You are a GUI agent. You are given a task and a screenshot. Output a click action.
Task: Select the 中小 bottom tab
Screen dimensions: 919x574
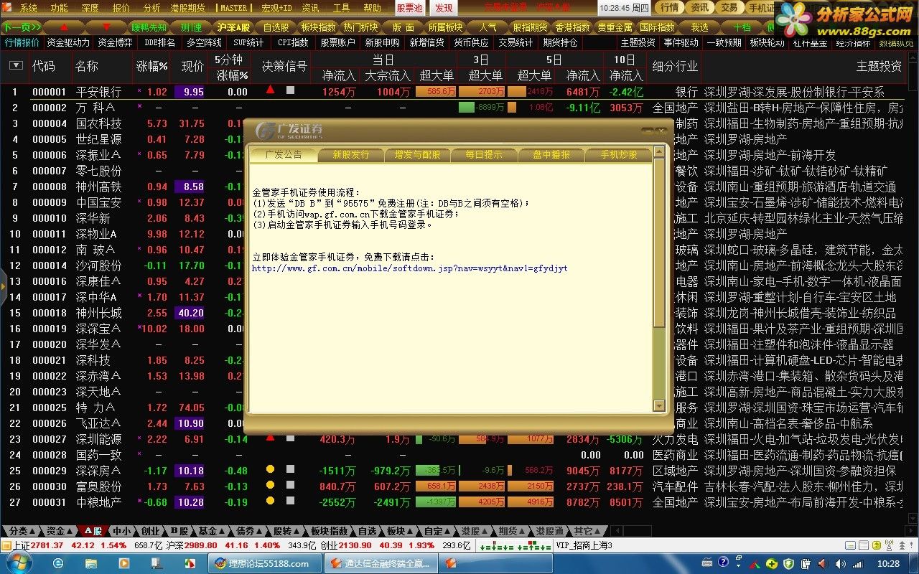(121, 531)
